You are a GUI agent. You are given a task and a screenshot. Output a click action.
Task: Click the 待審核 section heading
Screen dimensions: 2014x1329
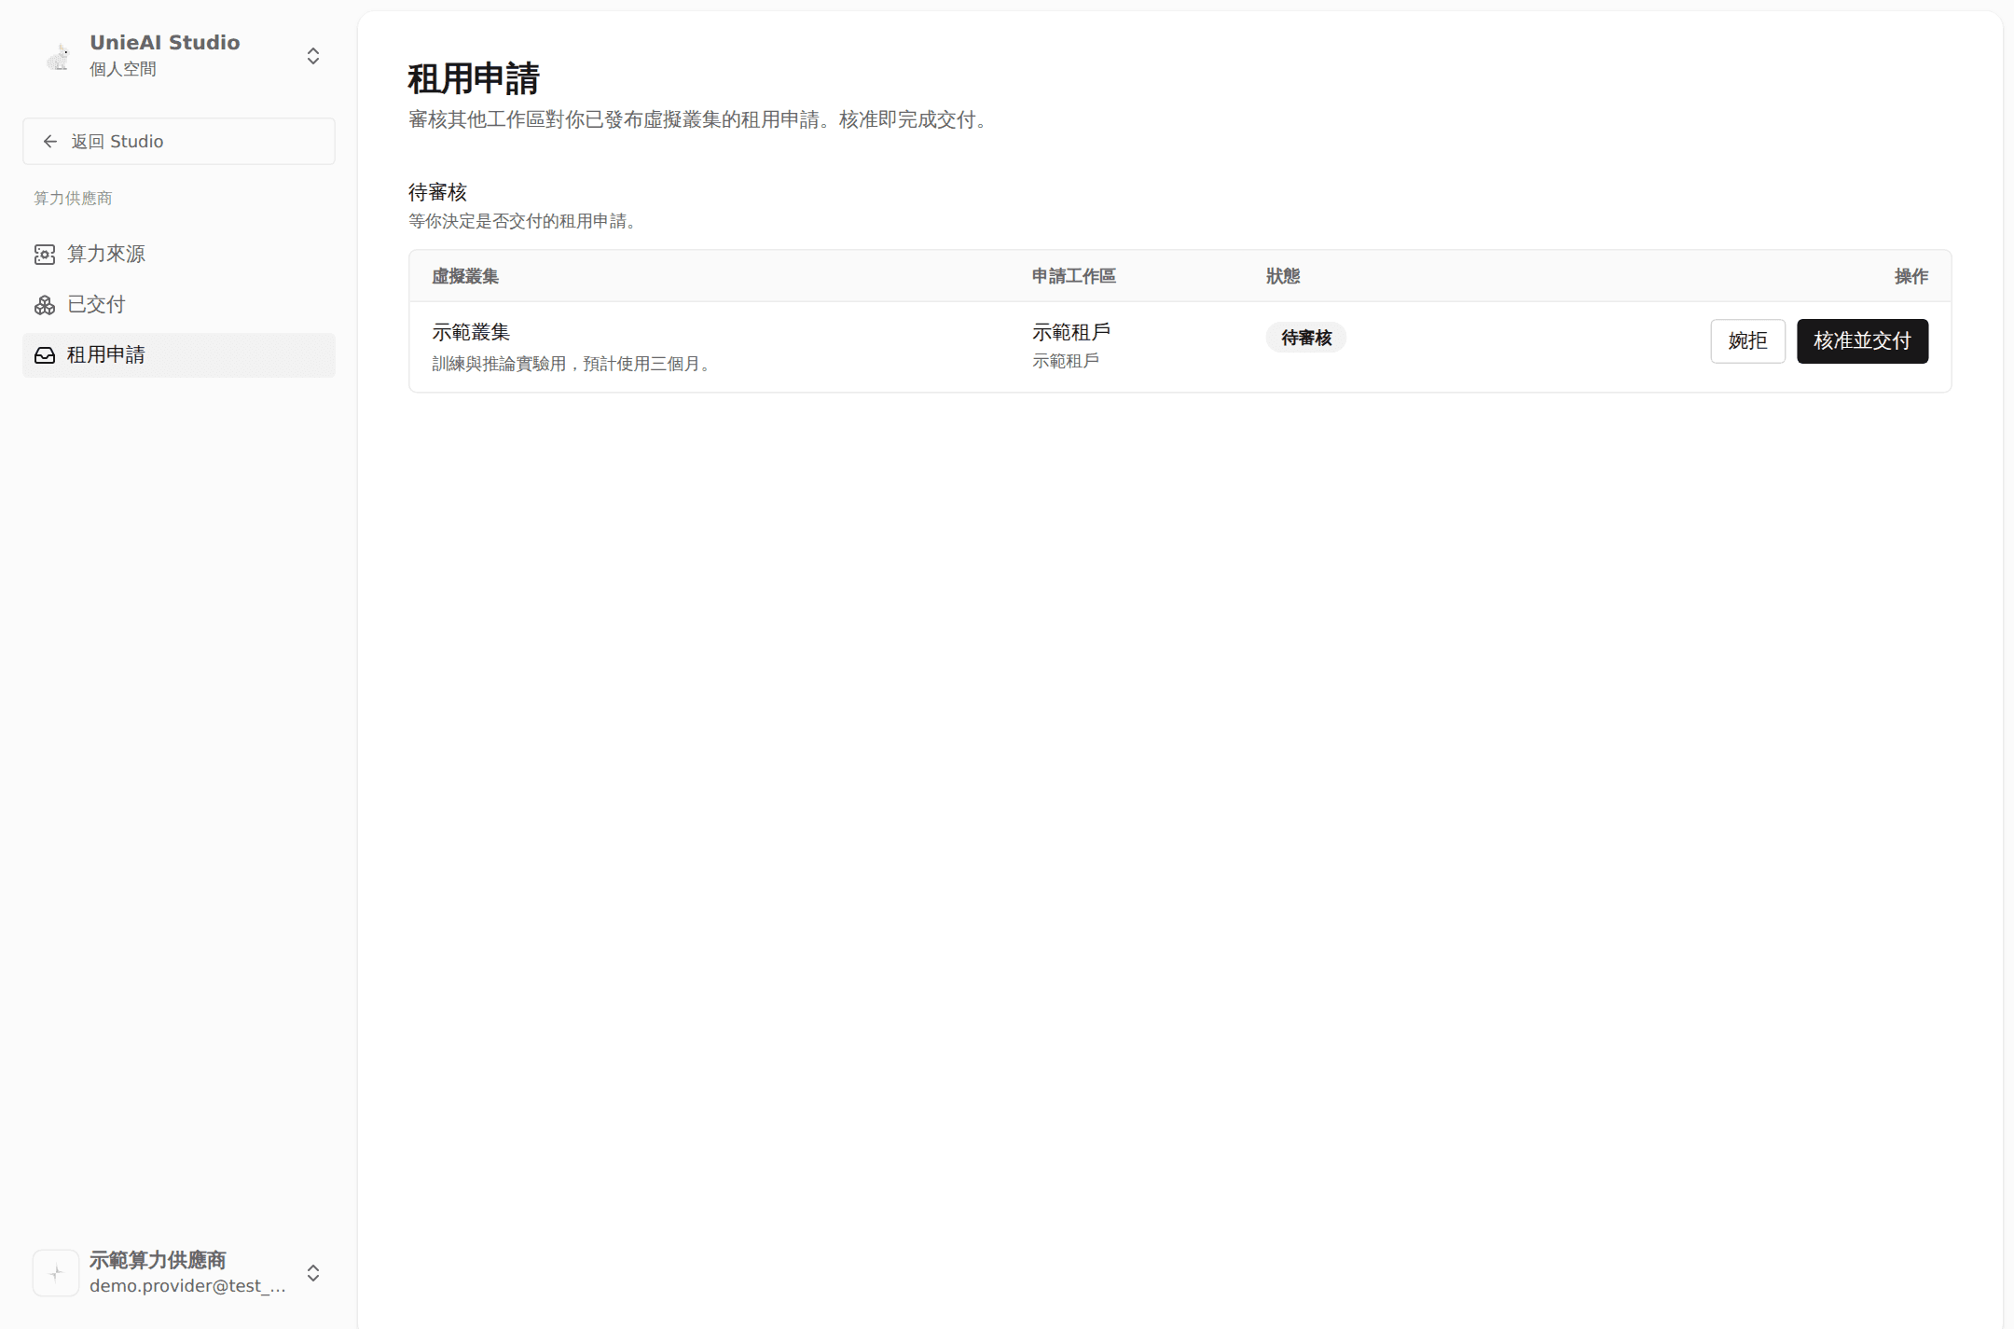pos(437,192)
